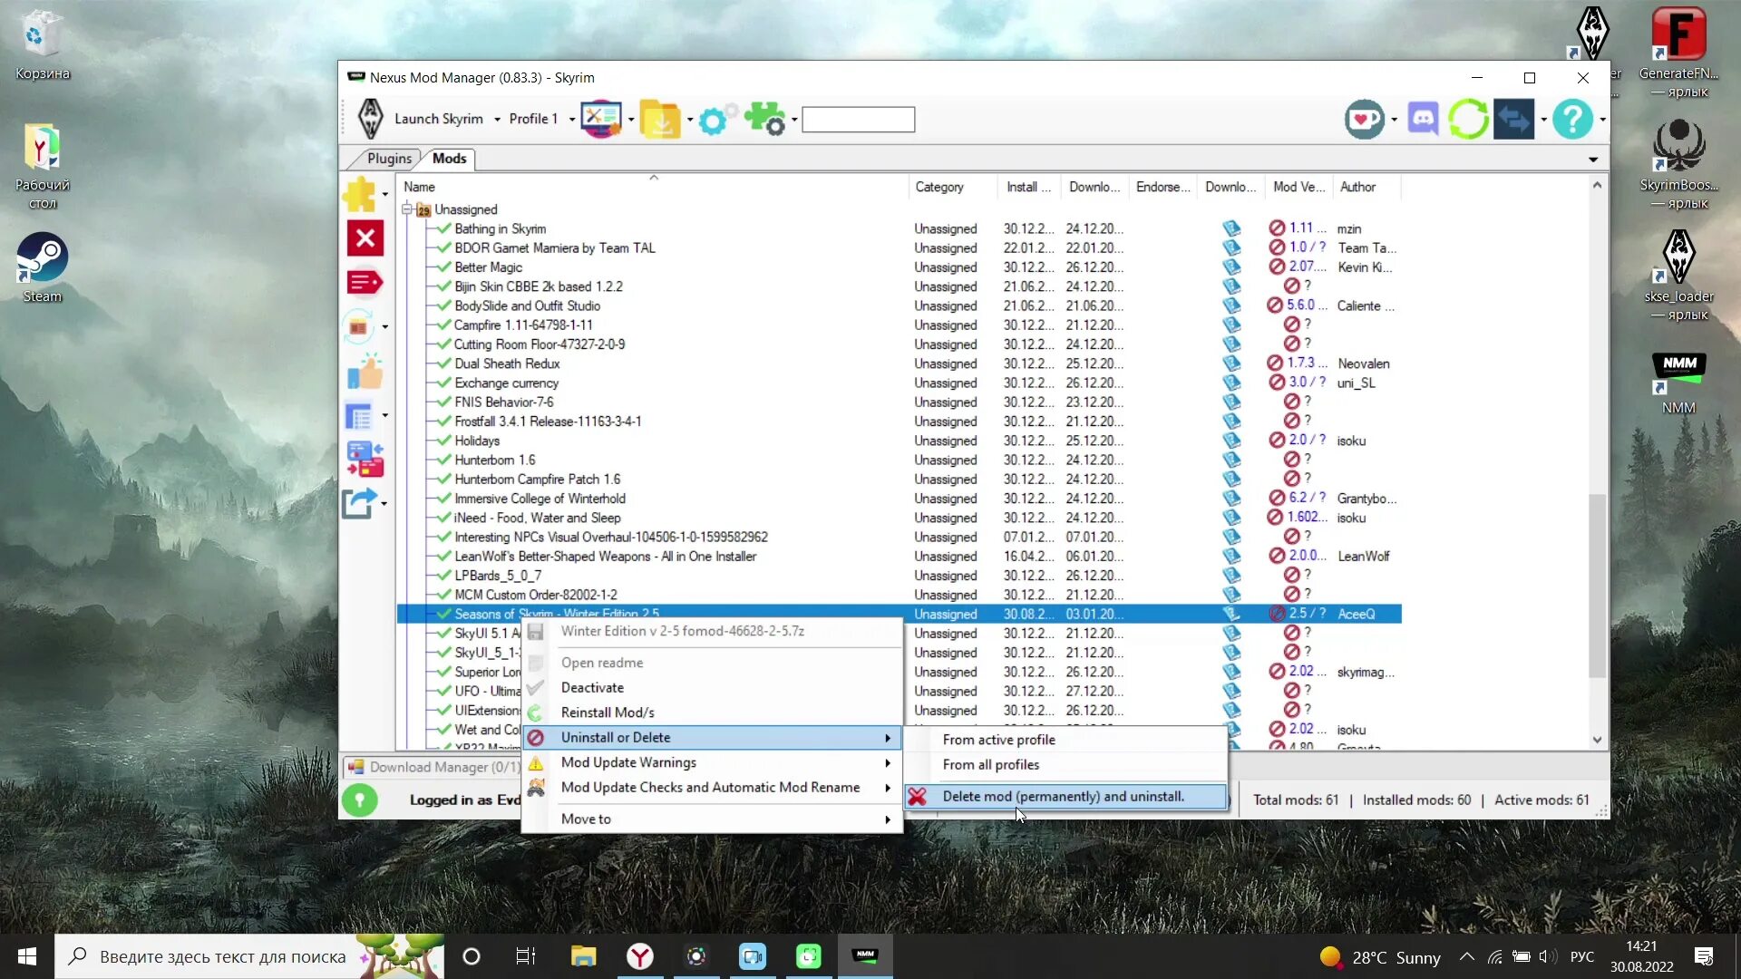Click the green refresh update icon
1741x979 pixels.
coord(1468,119)
